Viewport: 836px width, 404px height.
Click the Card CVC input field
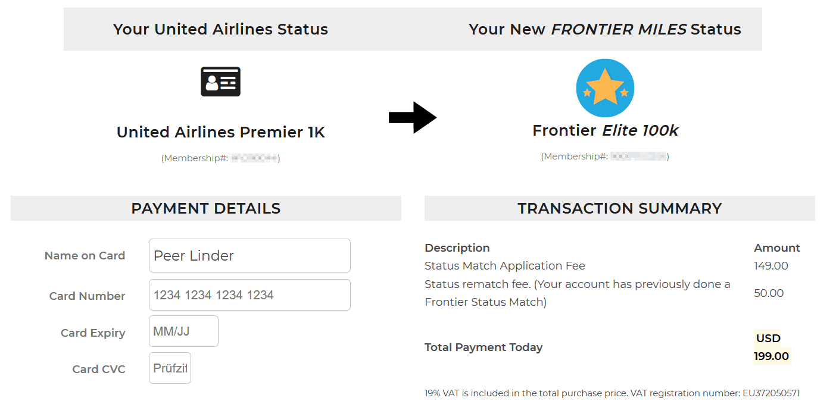tap(170, 368)
